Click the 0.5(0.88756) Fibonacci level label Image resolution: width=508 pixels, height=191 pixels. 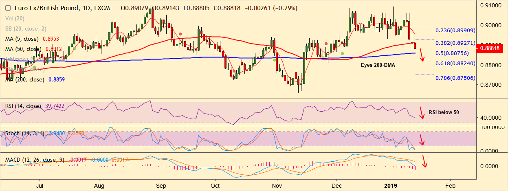[452, 53]
